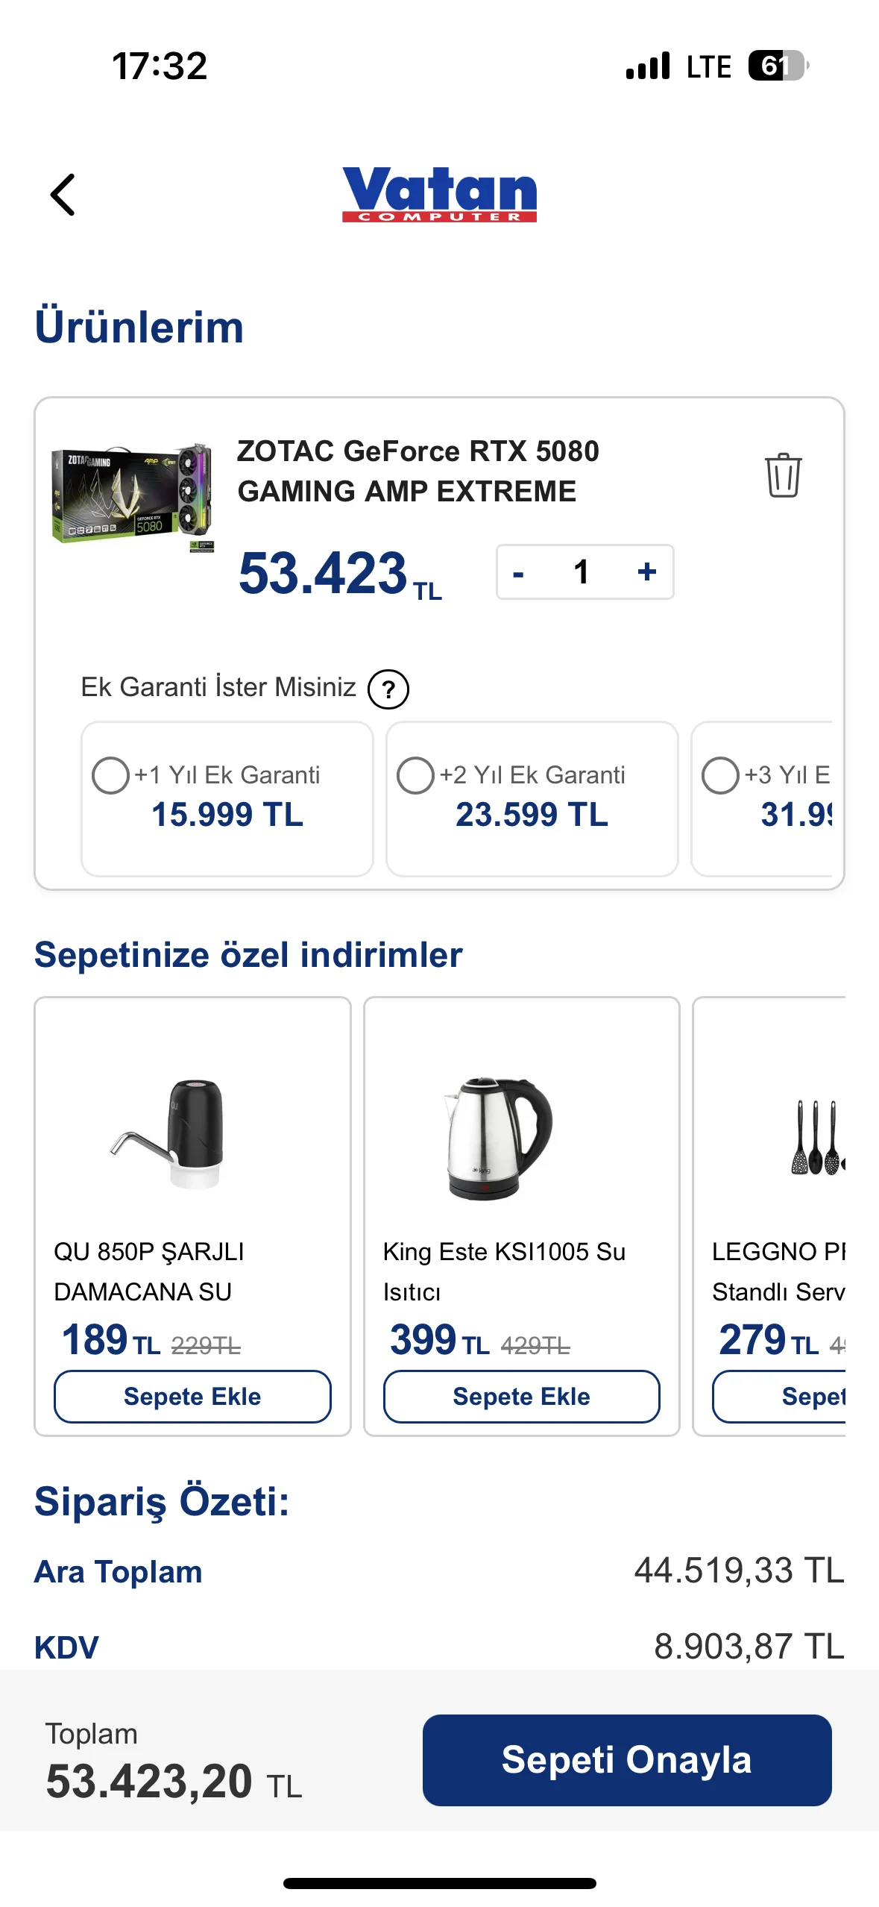Select the +1 Yıl Ek Garanti option
The image size is (879, 1907).
(x=110, y=775)
